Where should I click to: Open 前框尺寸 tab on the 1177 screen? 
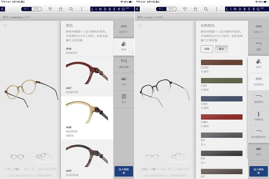pyautogui.click(x=124, y=29)
